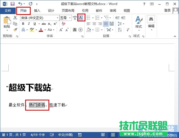Click the Clear All Formatting eraser icon
This screenshot has width=179, height=138.
tap(63, 24)
